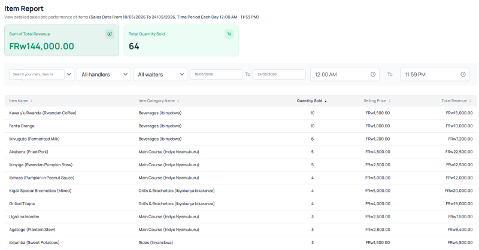Click FRw20,000.00 total revenue value
The image size is (479, 250).
tap(459, 191)
